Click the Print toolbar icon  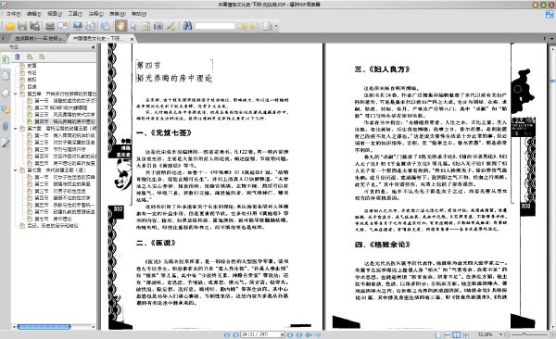click(x=50, y=26)
